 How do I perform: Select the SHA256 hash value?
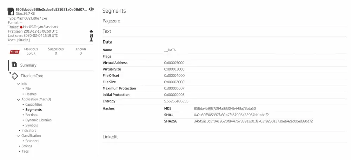tap(253, 121)
